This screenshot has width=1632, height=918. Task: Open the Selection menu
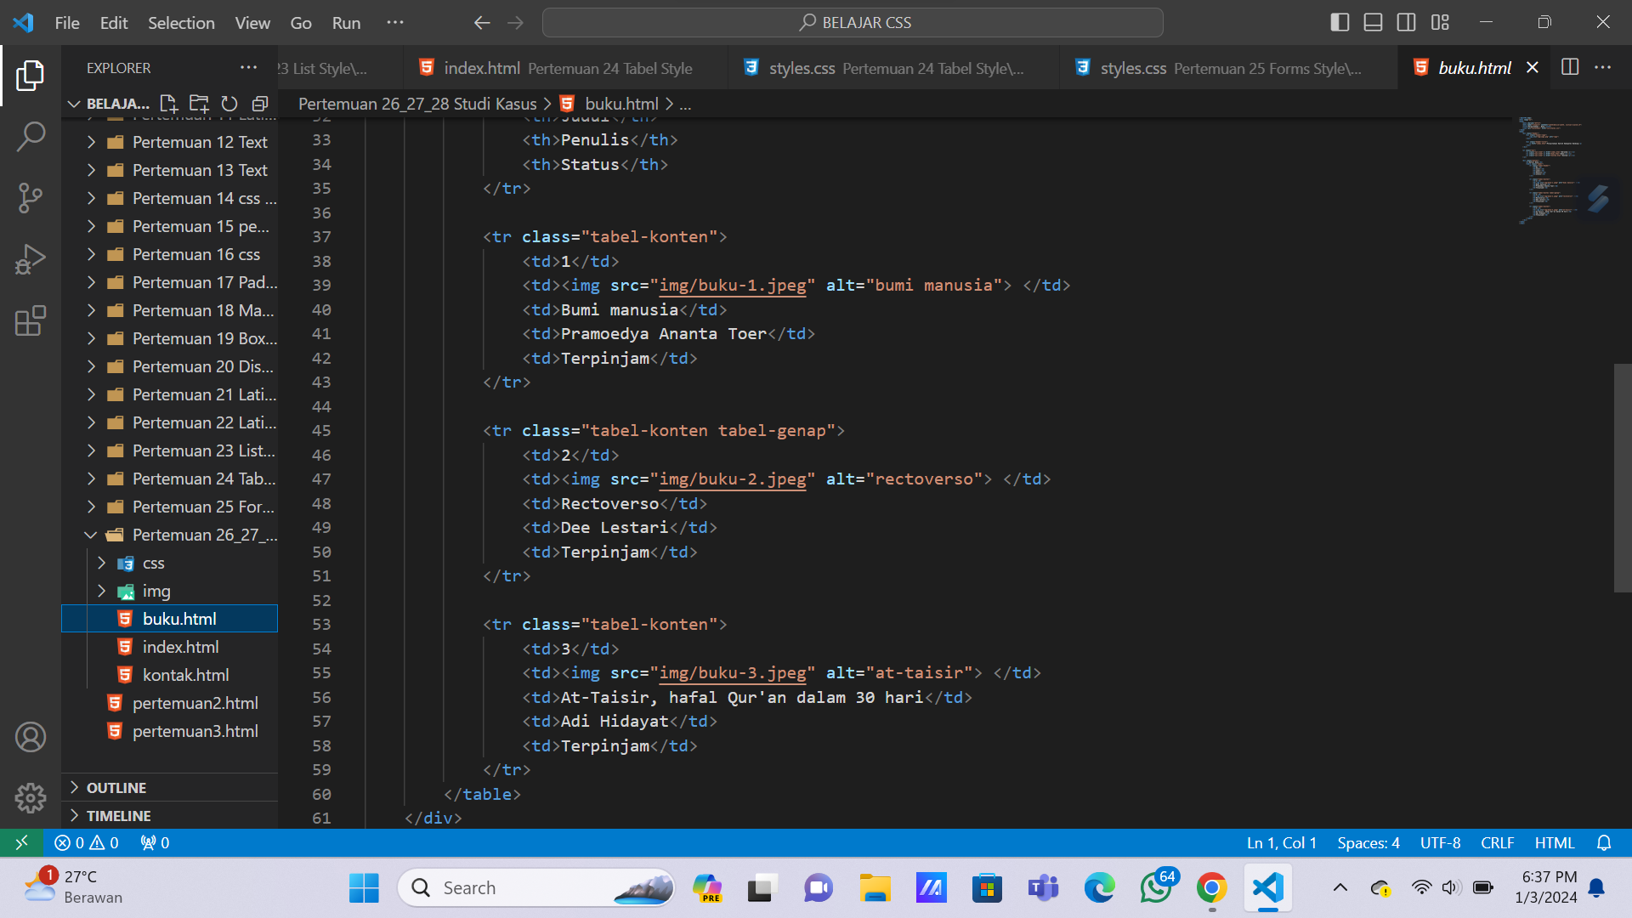coord(181,23)
